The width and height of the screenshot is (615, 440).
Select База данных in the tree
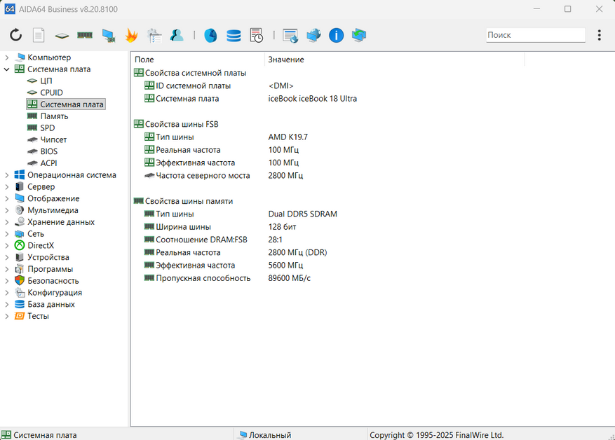[51, 305]
